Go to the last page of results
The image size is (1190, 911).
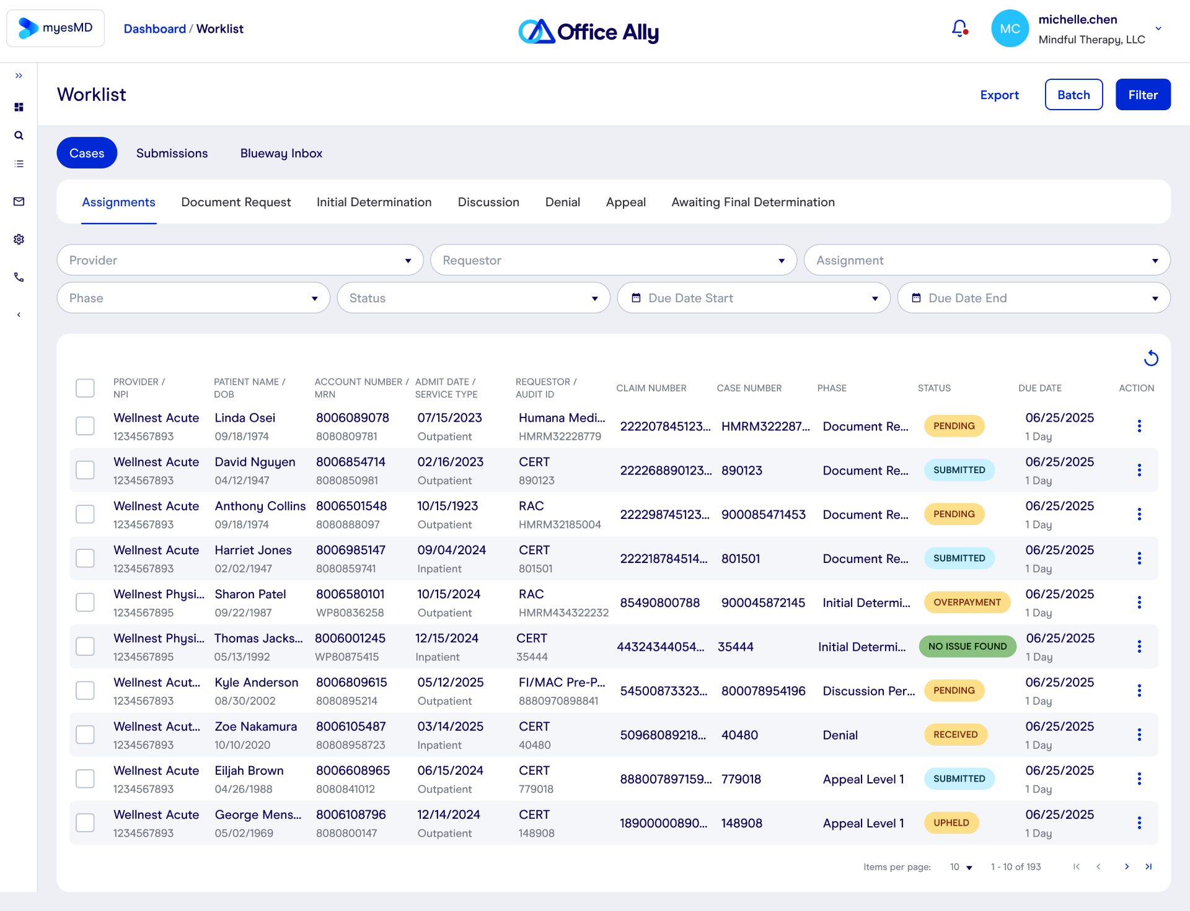1148,867
